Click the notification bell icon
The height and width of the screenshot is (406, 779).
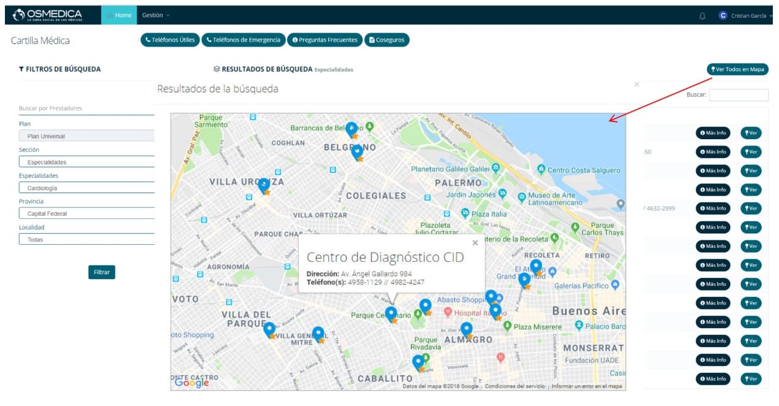(x=702, y=15)
